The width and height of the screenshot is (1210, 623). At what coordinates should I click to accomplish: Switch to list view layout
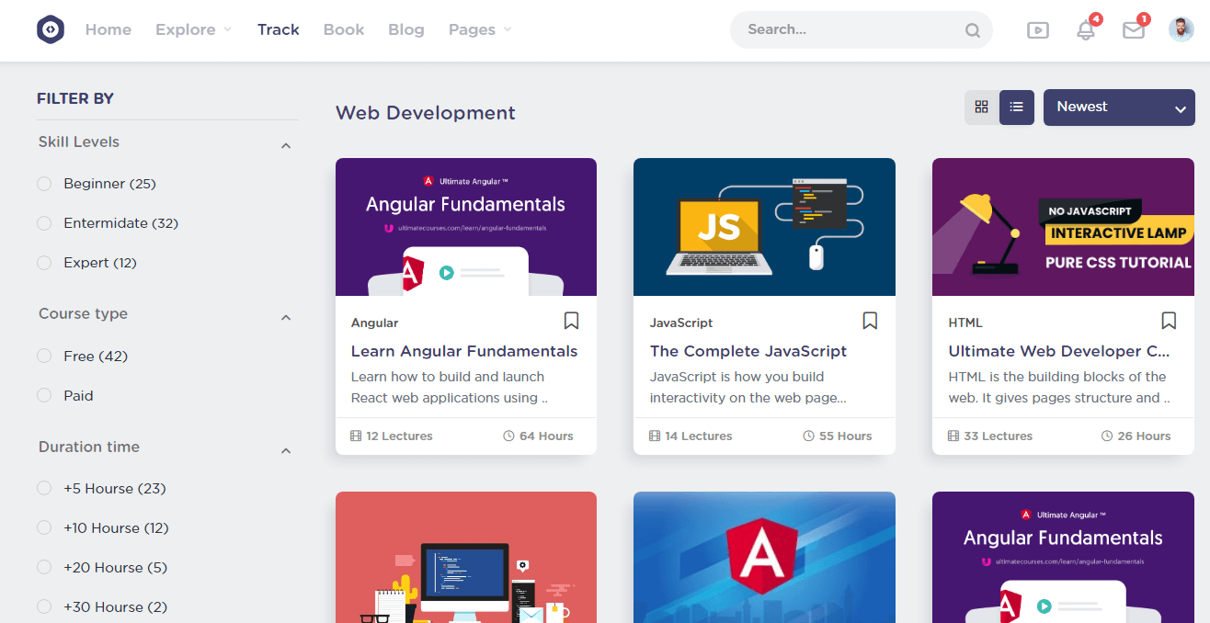point(1016,108)
